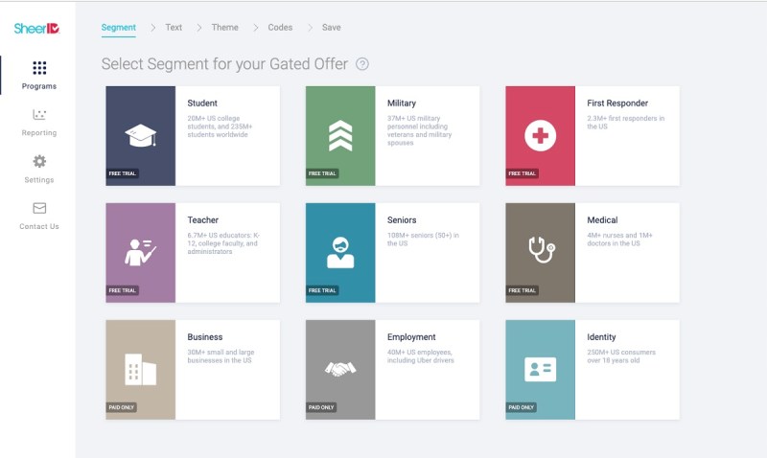Click FREE TRIAL badge on Military card

pyautogui.click(x=322, y=173)
